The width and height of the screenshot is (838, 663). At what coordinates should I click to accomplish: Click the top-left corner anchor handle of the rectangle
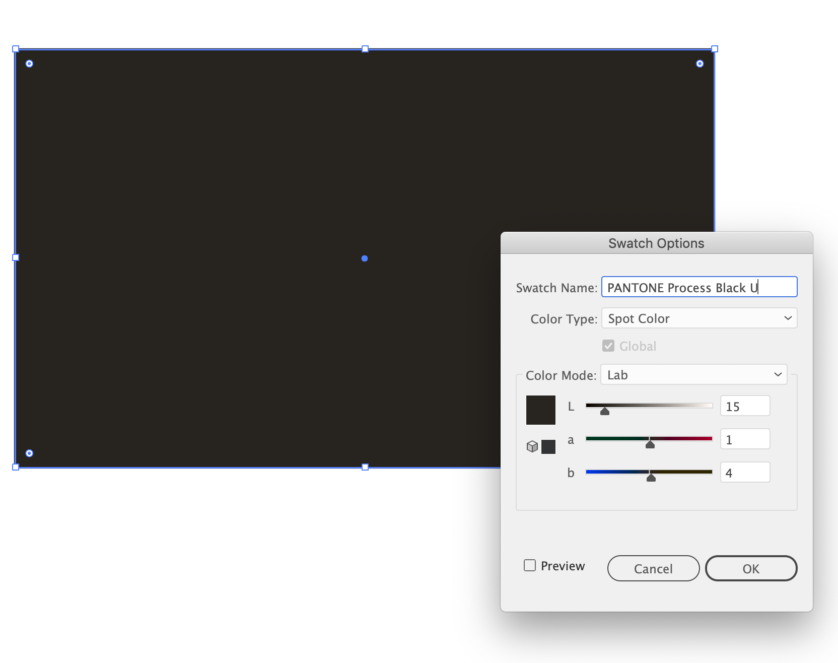16,48
